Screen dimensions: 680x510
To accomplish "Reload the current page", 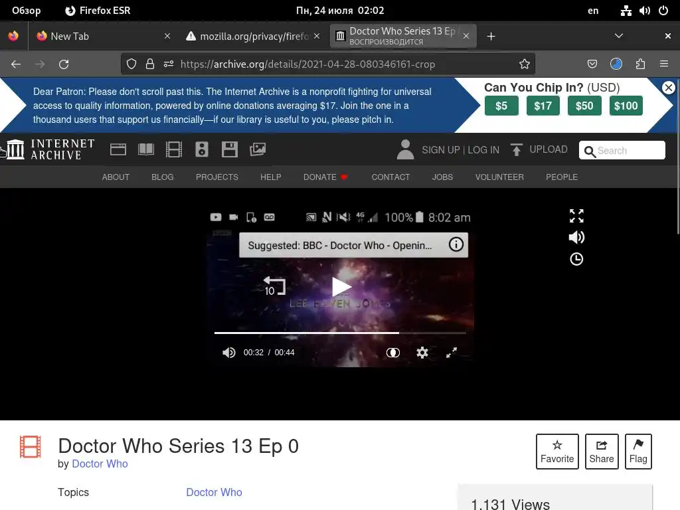I will (x=64, y=64).
